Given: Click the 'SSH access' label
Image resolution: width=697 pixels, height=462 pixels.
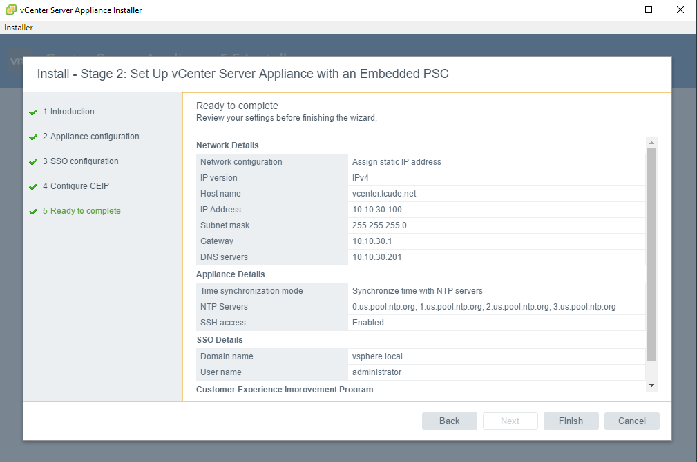Looking at the screenshot, I should tap(222, 323).
